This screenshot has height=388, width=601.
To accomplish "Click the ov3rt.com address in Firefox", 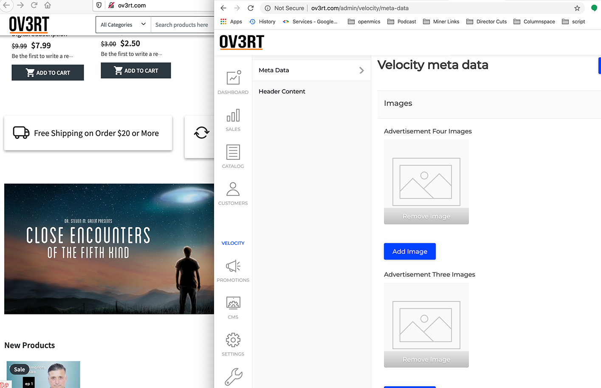I will click(x=132, y=6).
